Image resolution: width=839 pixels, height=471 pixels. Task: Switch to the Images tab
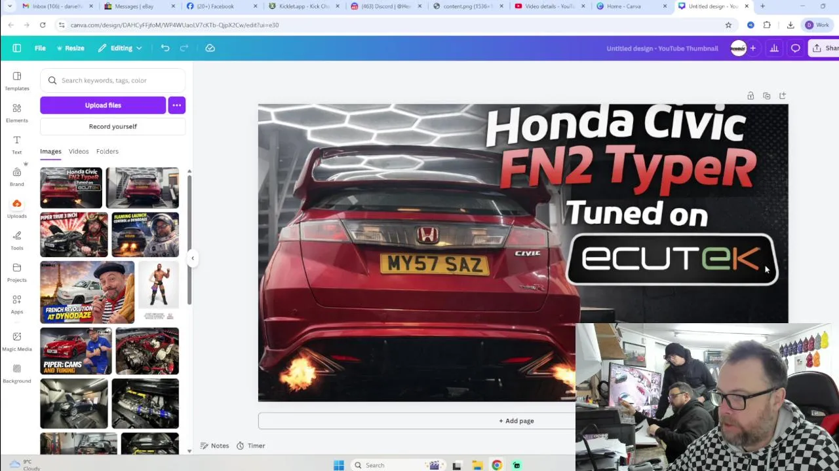click(x=50, y=151)
